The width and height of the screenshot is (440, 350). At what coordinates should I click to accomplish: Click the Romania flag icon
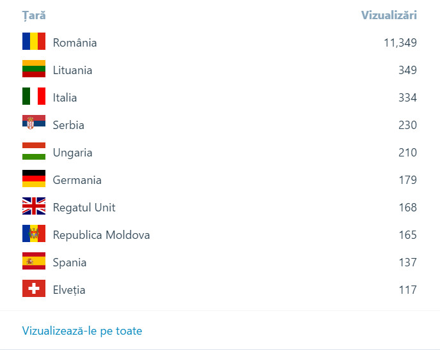click(x=34, y=42)
